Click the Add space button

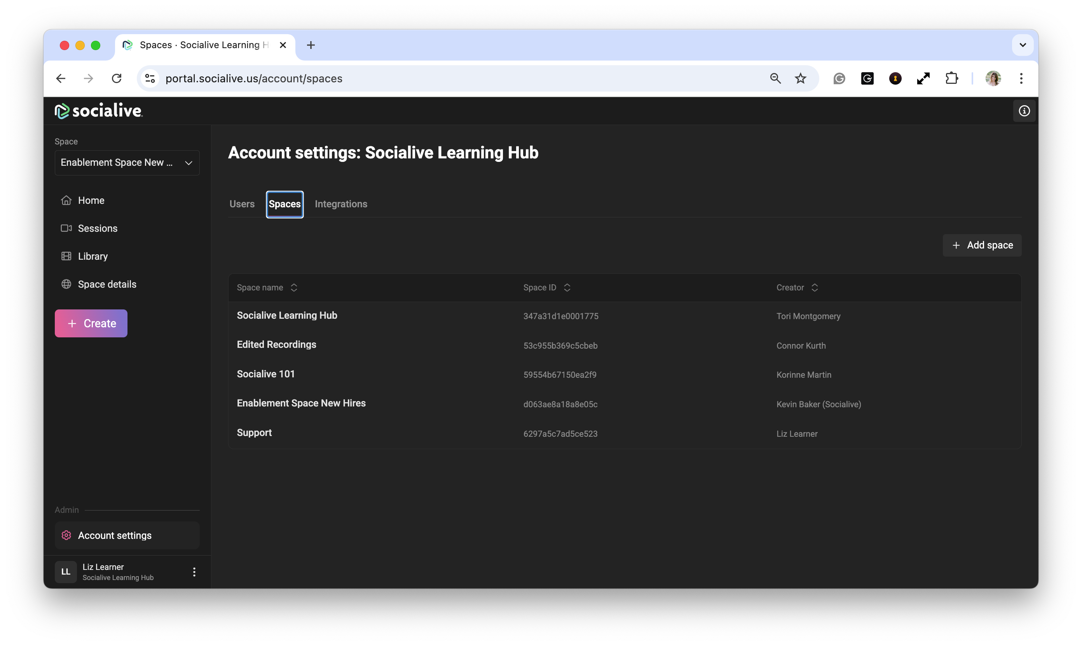pyautogui.click(x=982, y=245)
